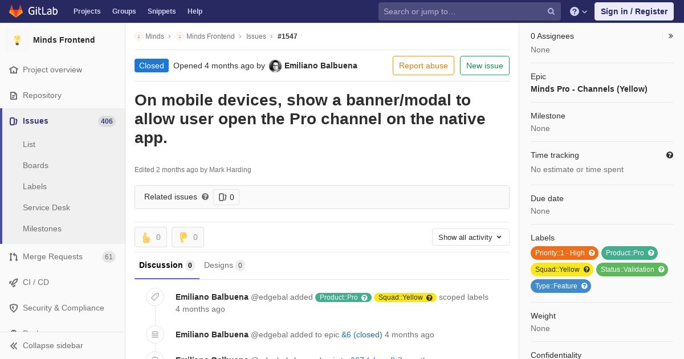Screen dimensions: 684x359
Task: Click help icon on Priority::1 - High label
Action: point(592,253)
